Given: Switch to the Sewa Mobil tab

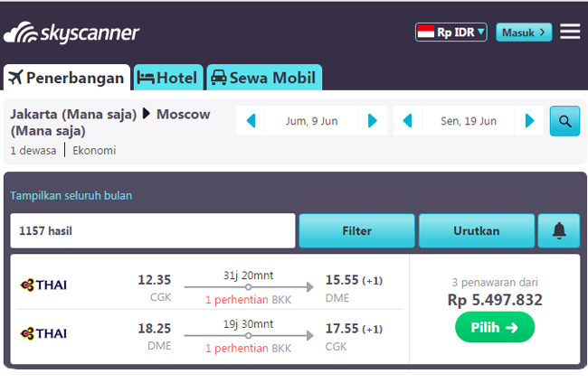Looking at the screenshot, I should tap(264, 78).
